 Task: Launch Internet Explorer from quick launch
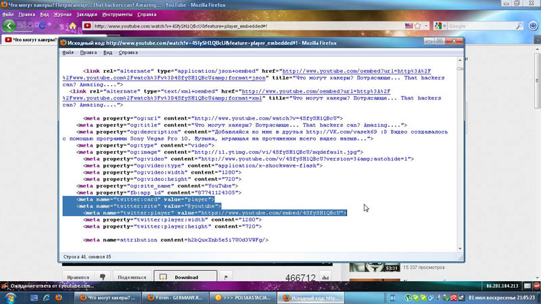pos(46,298)
